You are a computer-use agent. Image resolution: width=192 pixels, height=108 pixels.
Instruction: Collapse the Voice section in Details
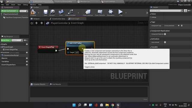[x=151, y=14]
